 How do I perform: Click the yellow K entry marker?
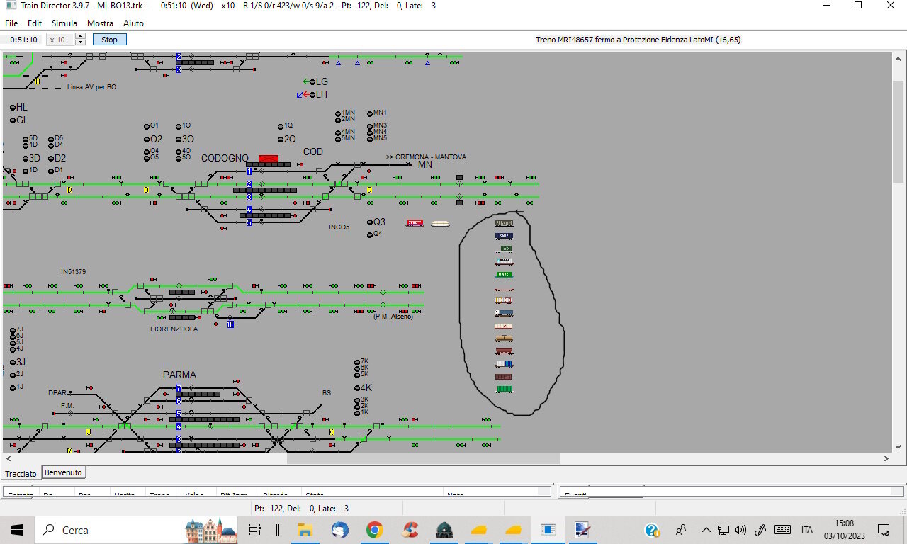331,432
